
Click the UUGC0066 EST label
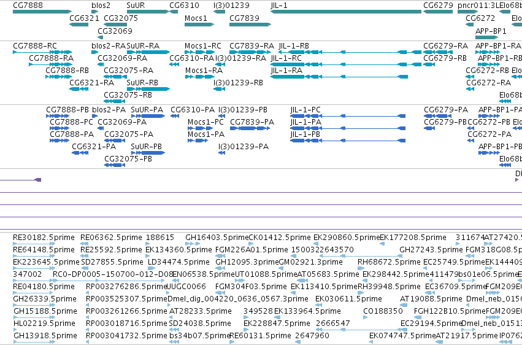186,287
